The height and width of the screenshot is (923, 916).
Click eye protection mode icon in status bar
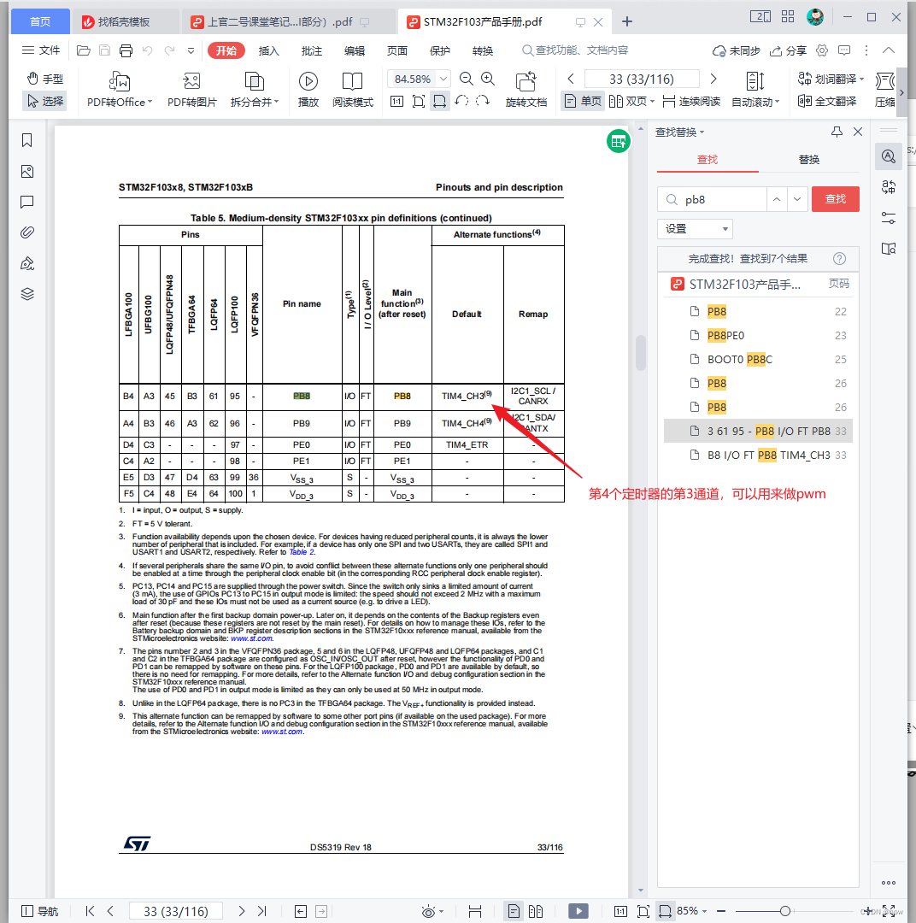(x=429, y=911)
